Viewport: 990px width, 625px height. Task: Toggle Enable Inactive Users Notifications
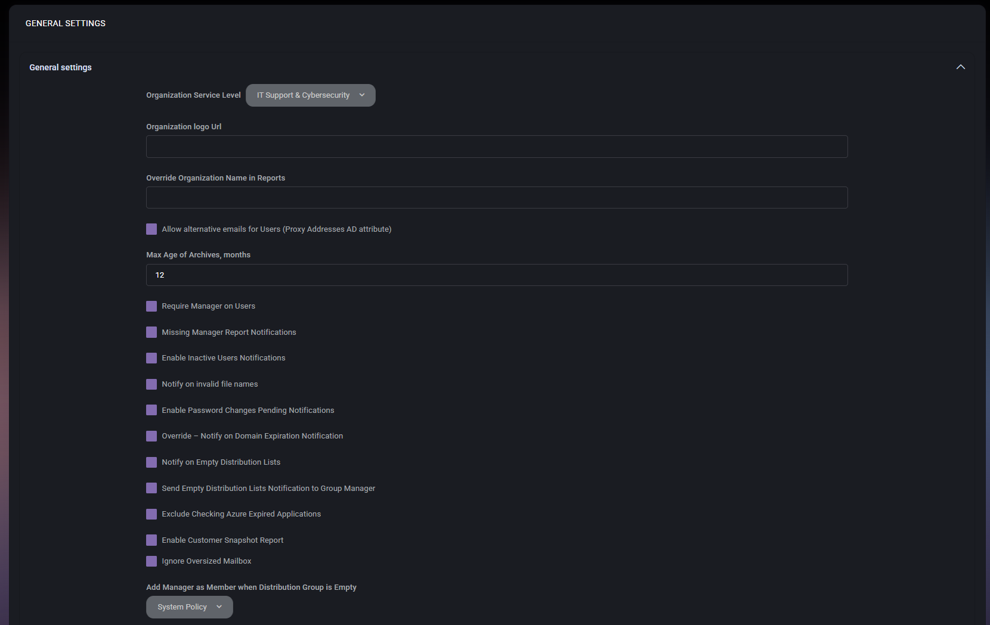[x=151, y=357]
